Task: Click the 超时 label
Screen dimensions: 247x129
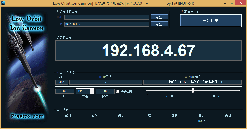Action: (x=61, y=77)
